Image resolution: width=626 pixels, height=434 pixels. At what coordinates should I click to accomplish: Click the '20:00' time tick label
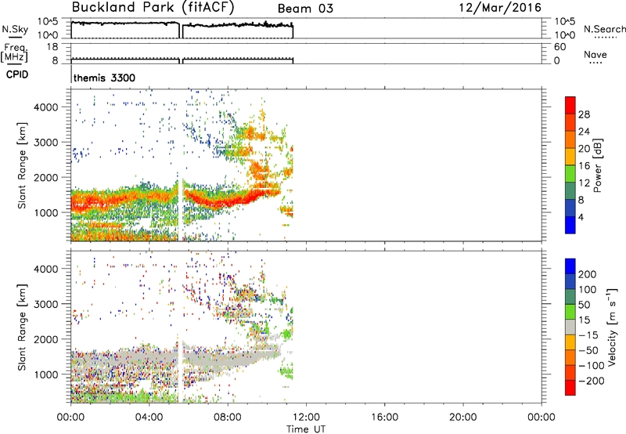[x=462, y=418]
